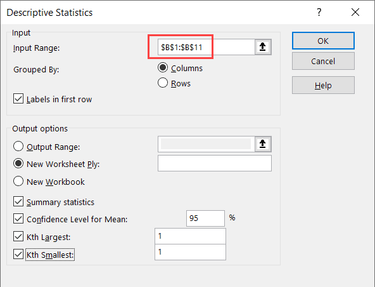The image size is (375, 287).
Task: Uncheck the Kth Largest checkbox
Action: [18, 236]
